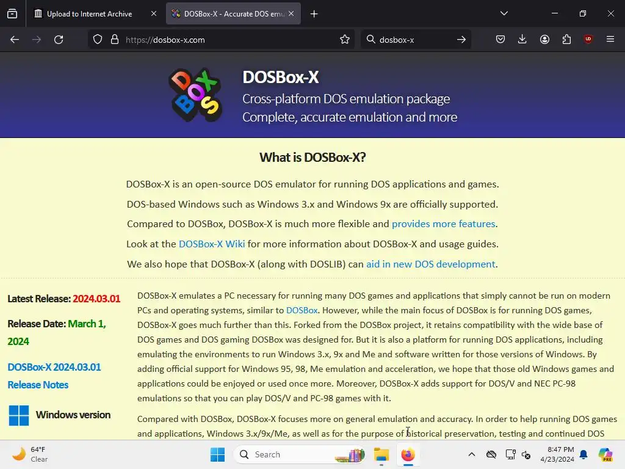Open a new tab with the plus button
The height and width of the screenshot is (469, 625).
[x=314, y=14]
